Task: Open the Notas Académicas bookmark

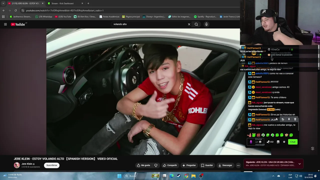Action: click(109, 17)
